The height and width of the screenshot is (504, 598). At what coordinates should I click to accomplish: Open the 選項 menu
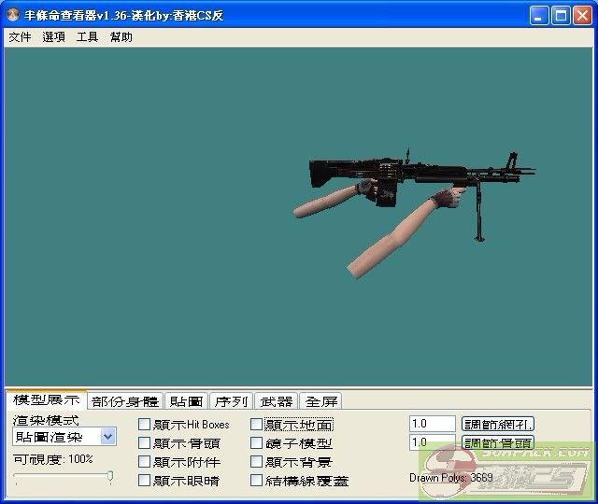(x=53, y=37)
